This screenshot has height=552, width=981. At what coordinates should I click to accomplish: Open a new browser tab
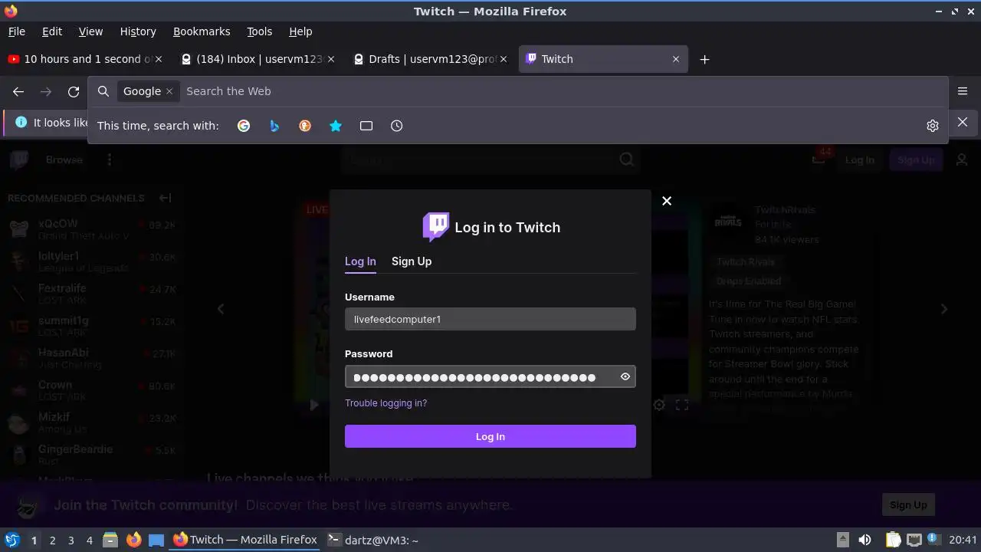pos(705,59)
